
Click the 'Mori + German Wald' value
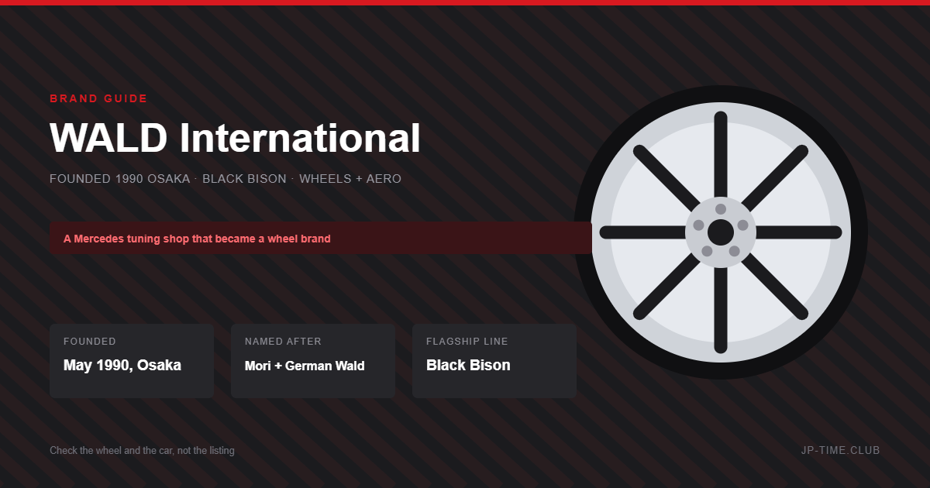coord(305,366)
